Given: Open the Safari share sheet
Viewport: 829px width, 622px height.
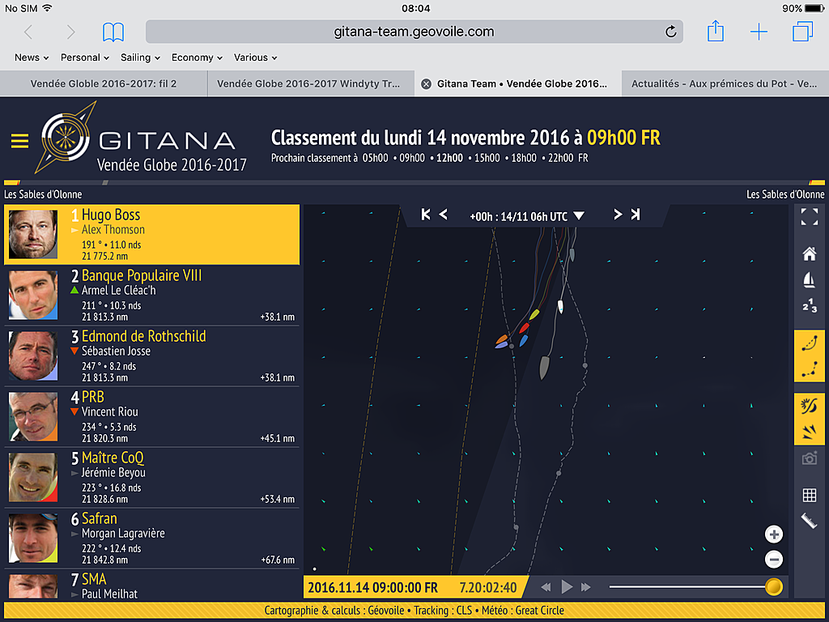Looking at the screenshot, I should [x=716, y=31].
